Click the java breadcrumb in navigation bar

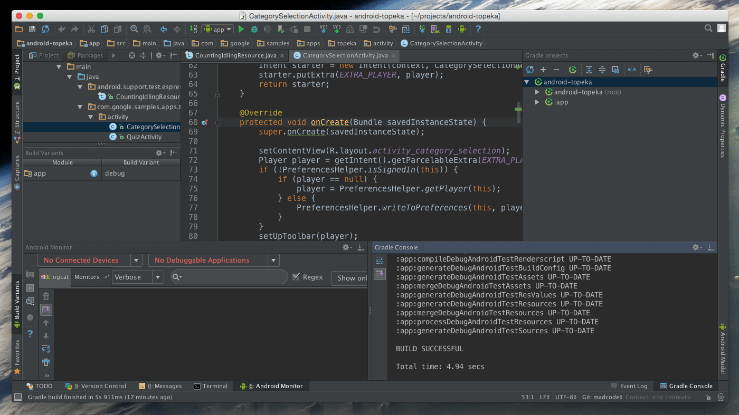point(174,43)
